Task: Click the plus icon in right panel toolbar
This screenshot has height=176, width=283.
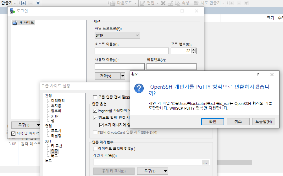Action: click(232, 3)
